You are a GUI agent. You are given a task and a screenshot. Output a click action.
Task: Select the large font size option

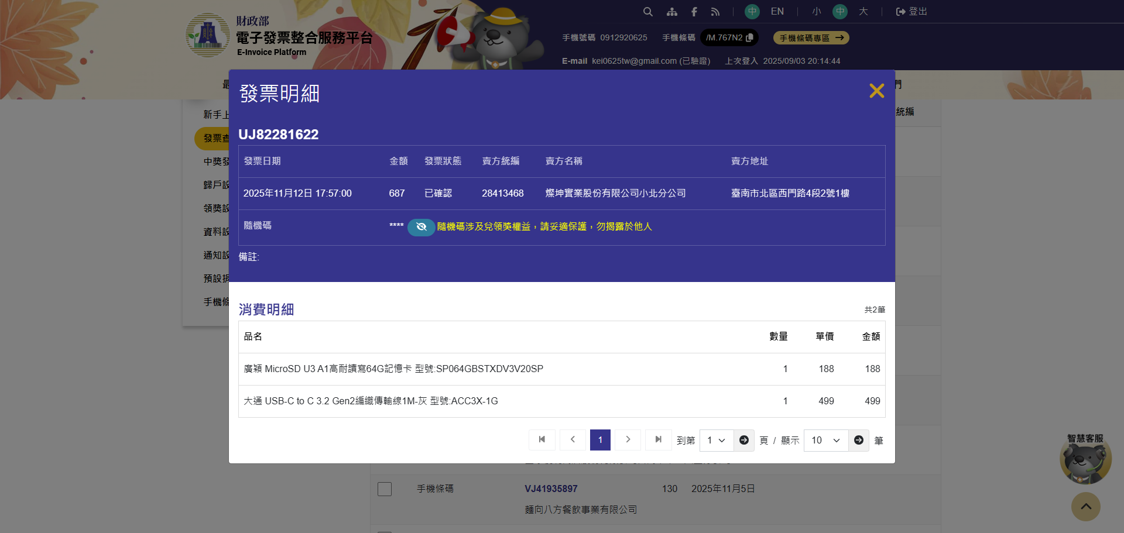[863, 12]
